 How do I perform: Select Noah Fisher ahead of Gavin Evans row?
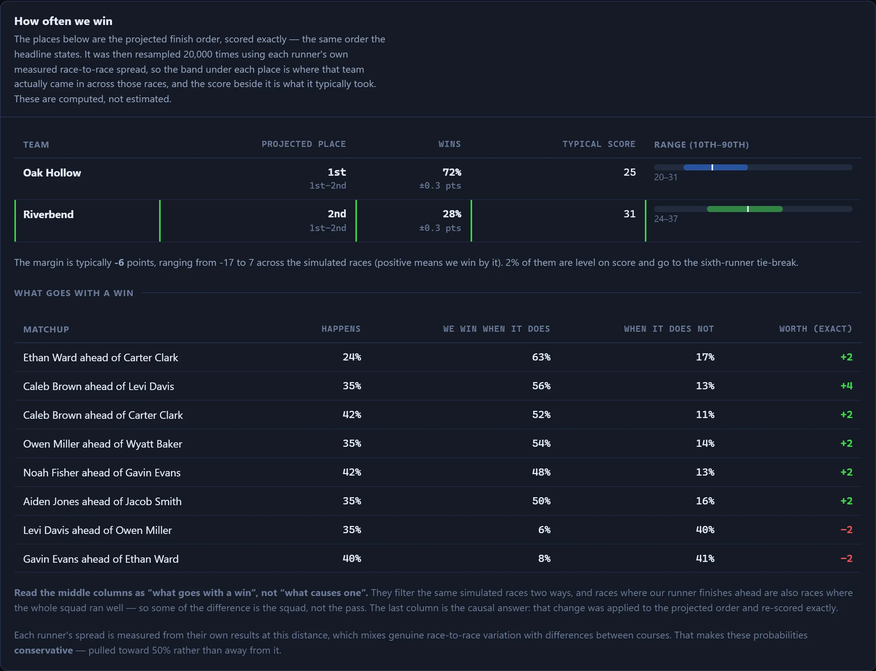click(x=438, y=472)
